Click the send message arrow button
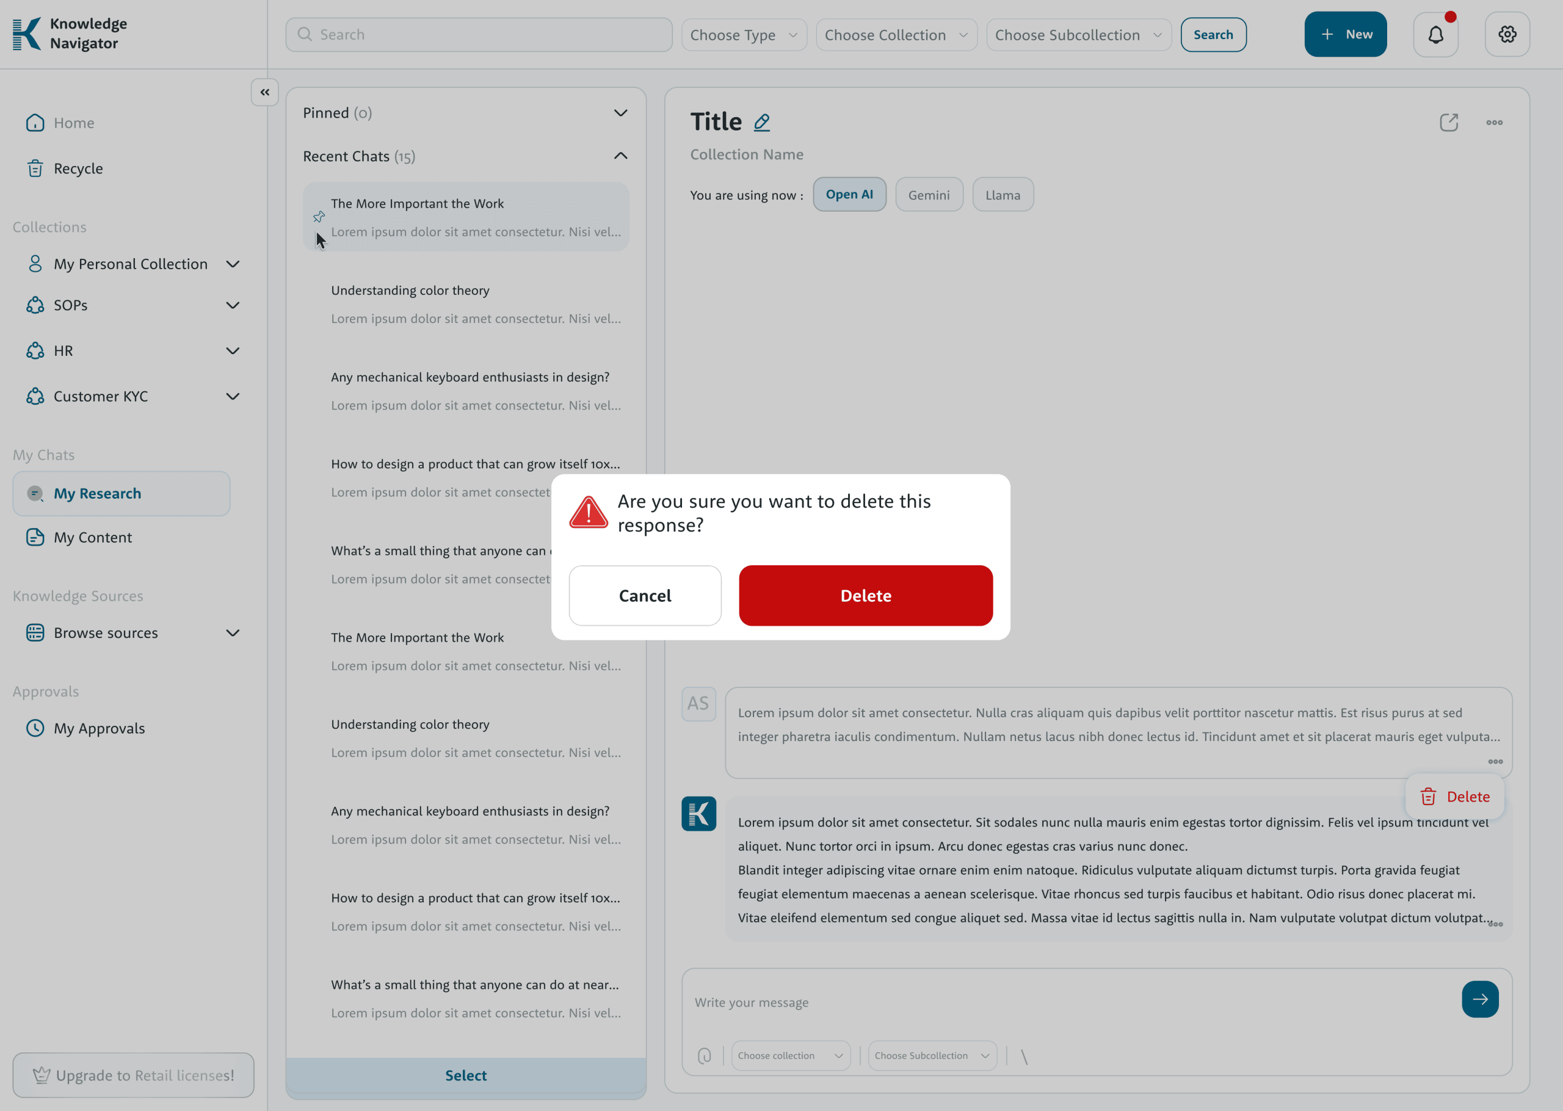 click(x=1479, y=999)
